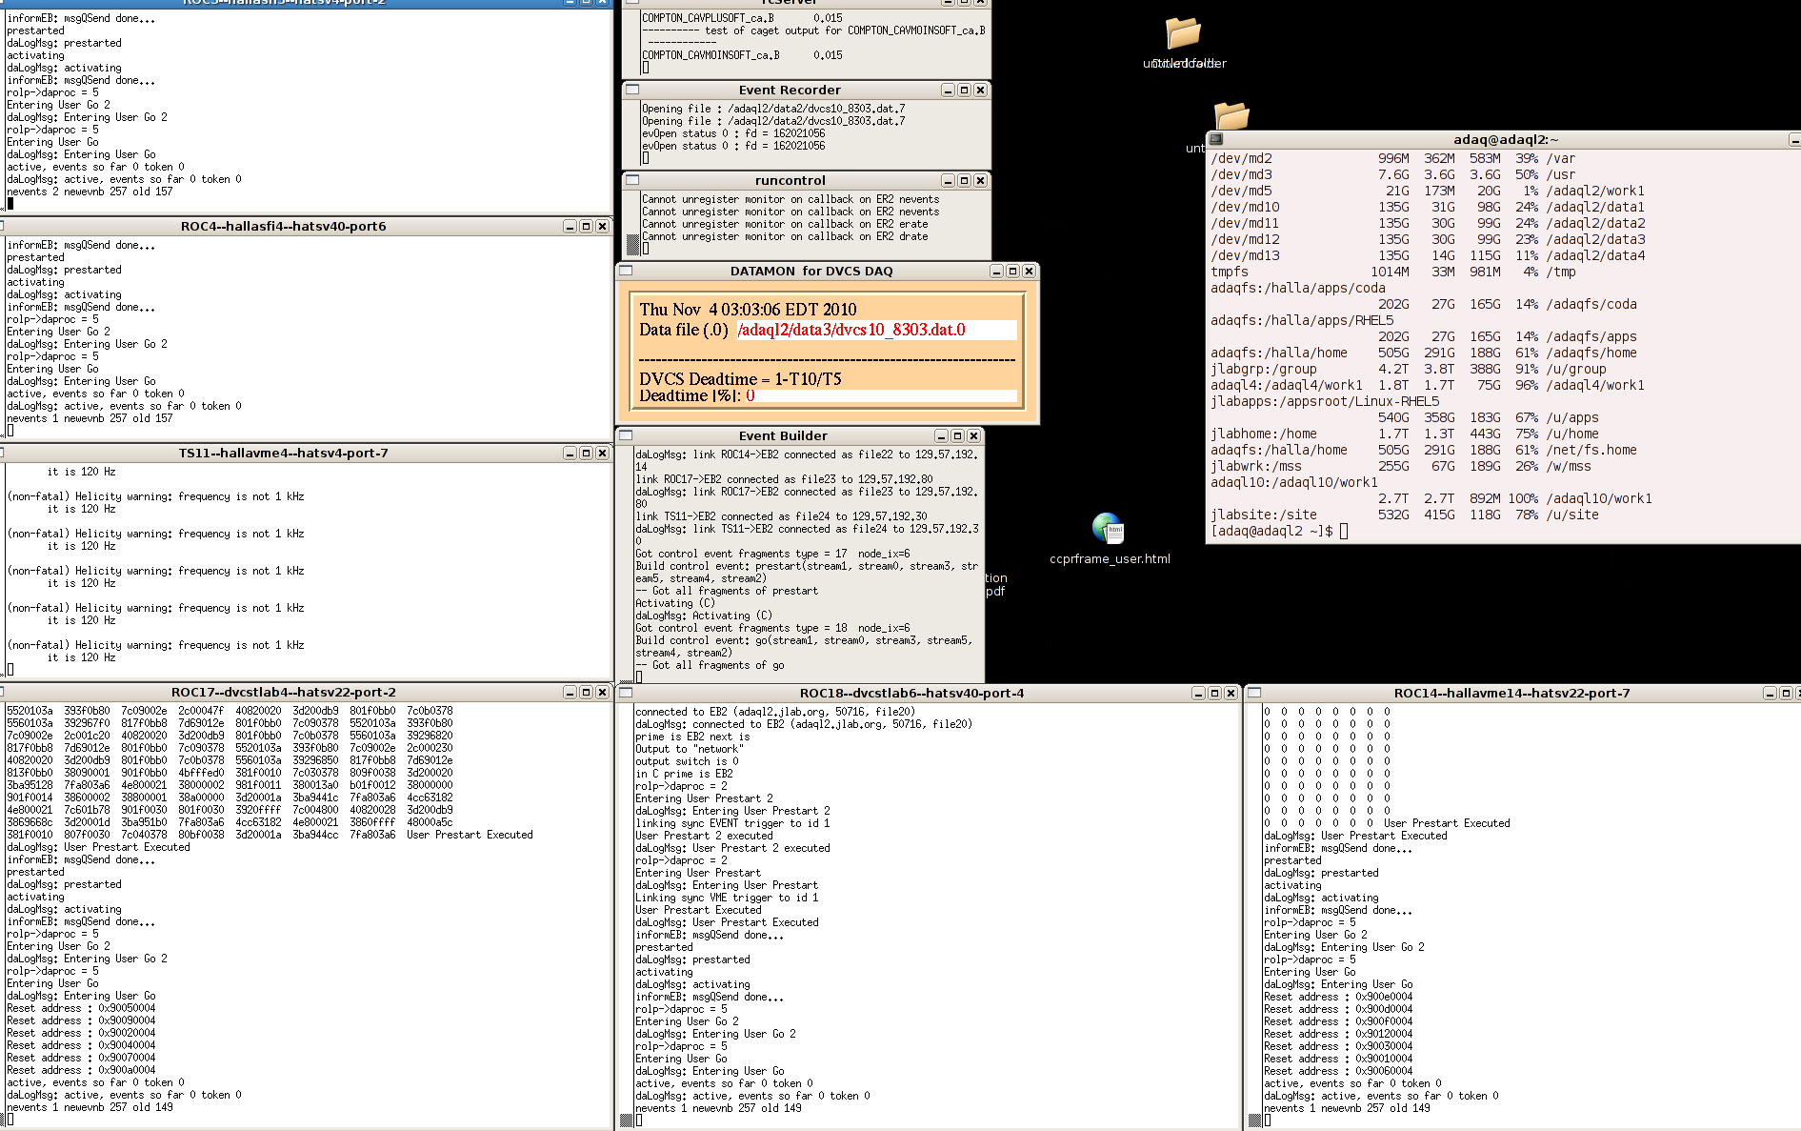Click 'COMPTON_CAVPLUSOFT_ca.B' line in rcServer window
Screen dimensions: 1801x1131
pyautogui.click(x=742, y=18)
